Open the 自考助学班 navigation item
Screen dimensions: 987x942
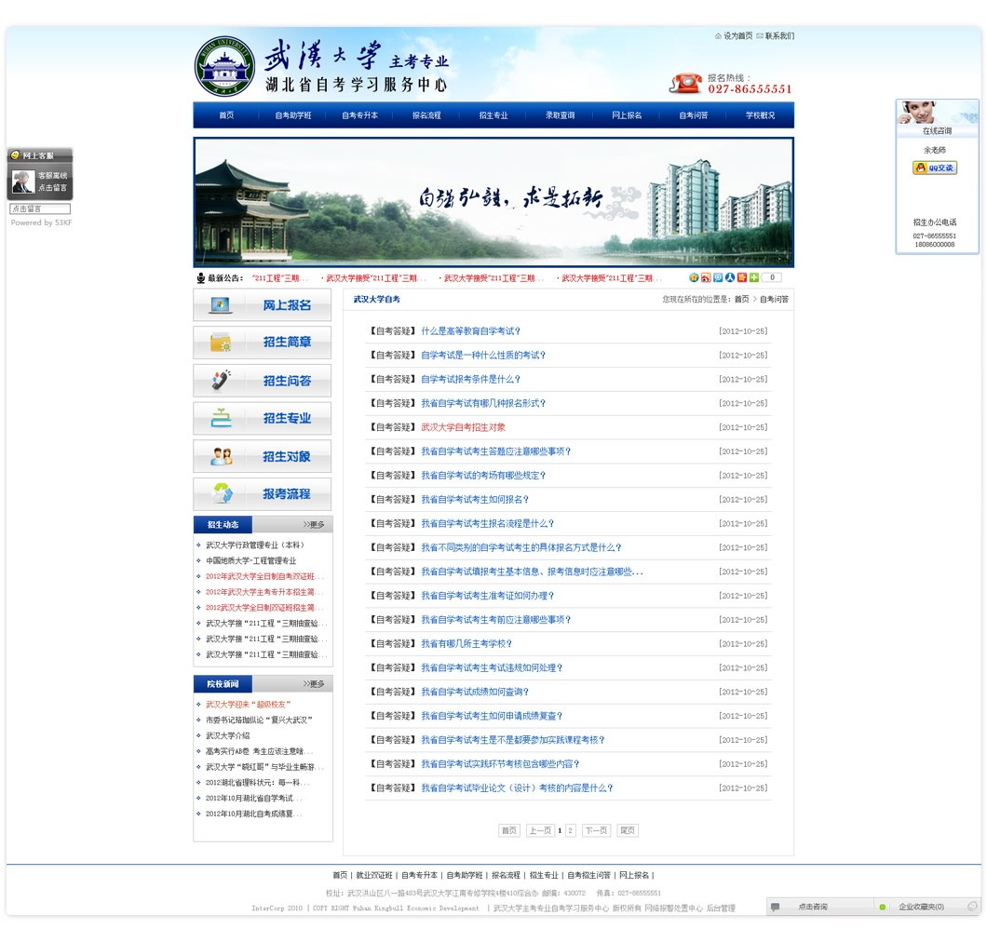tap(292, 115)
